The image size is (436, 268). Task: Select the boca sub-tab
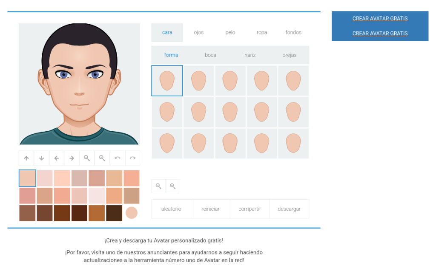point(210,55)
